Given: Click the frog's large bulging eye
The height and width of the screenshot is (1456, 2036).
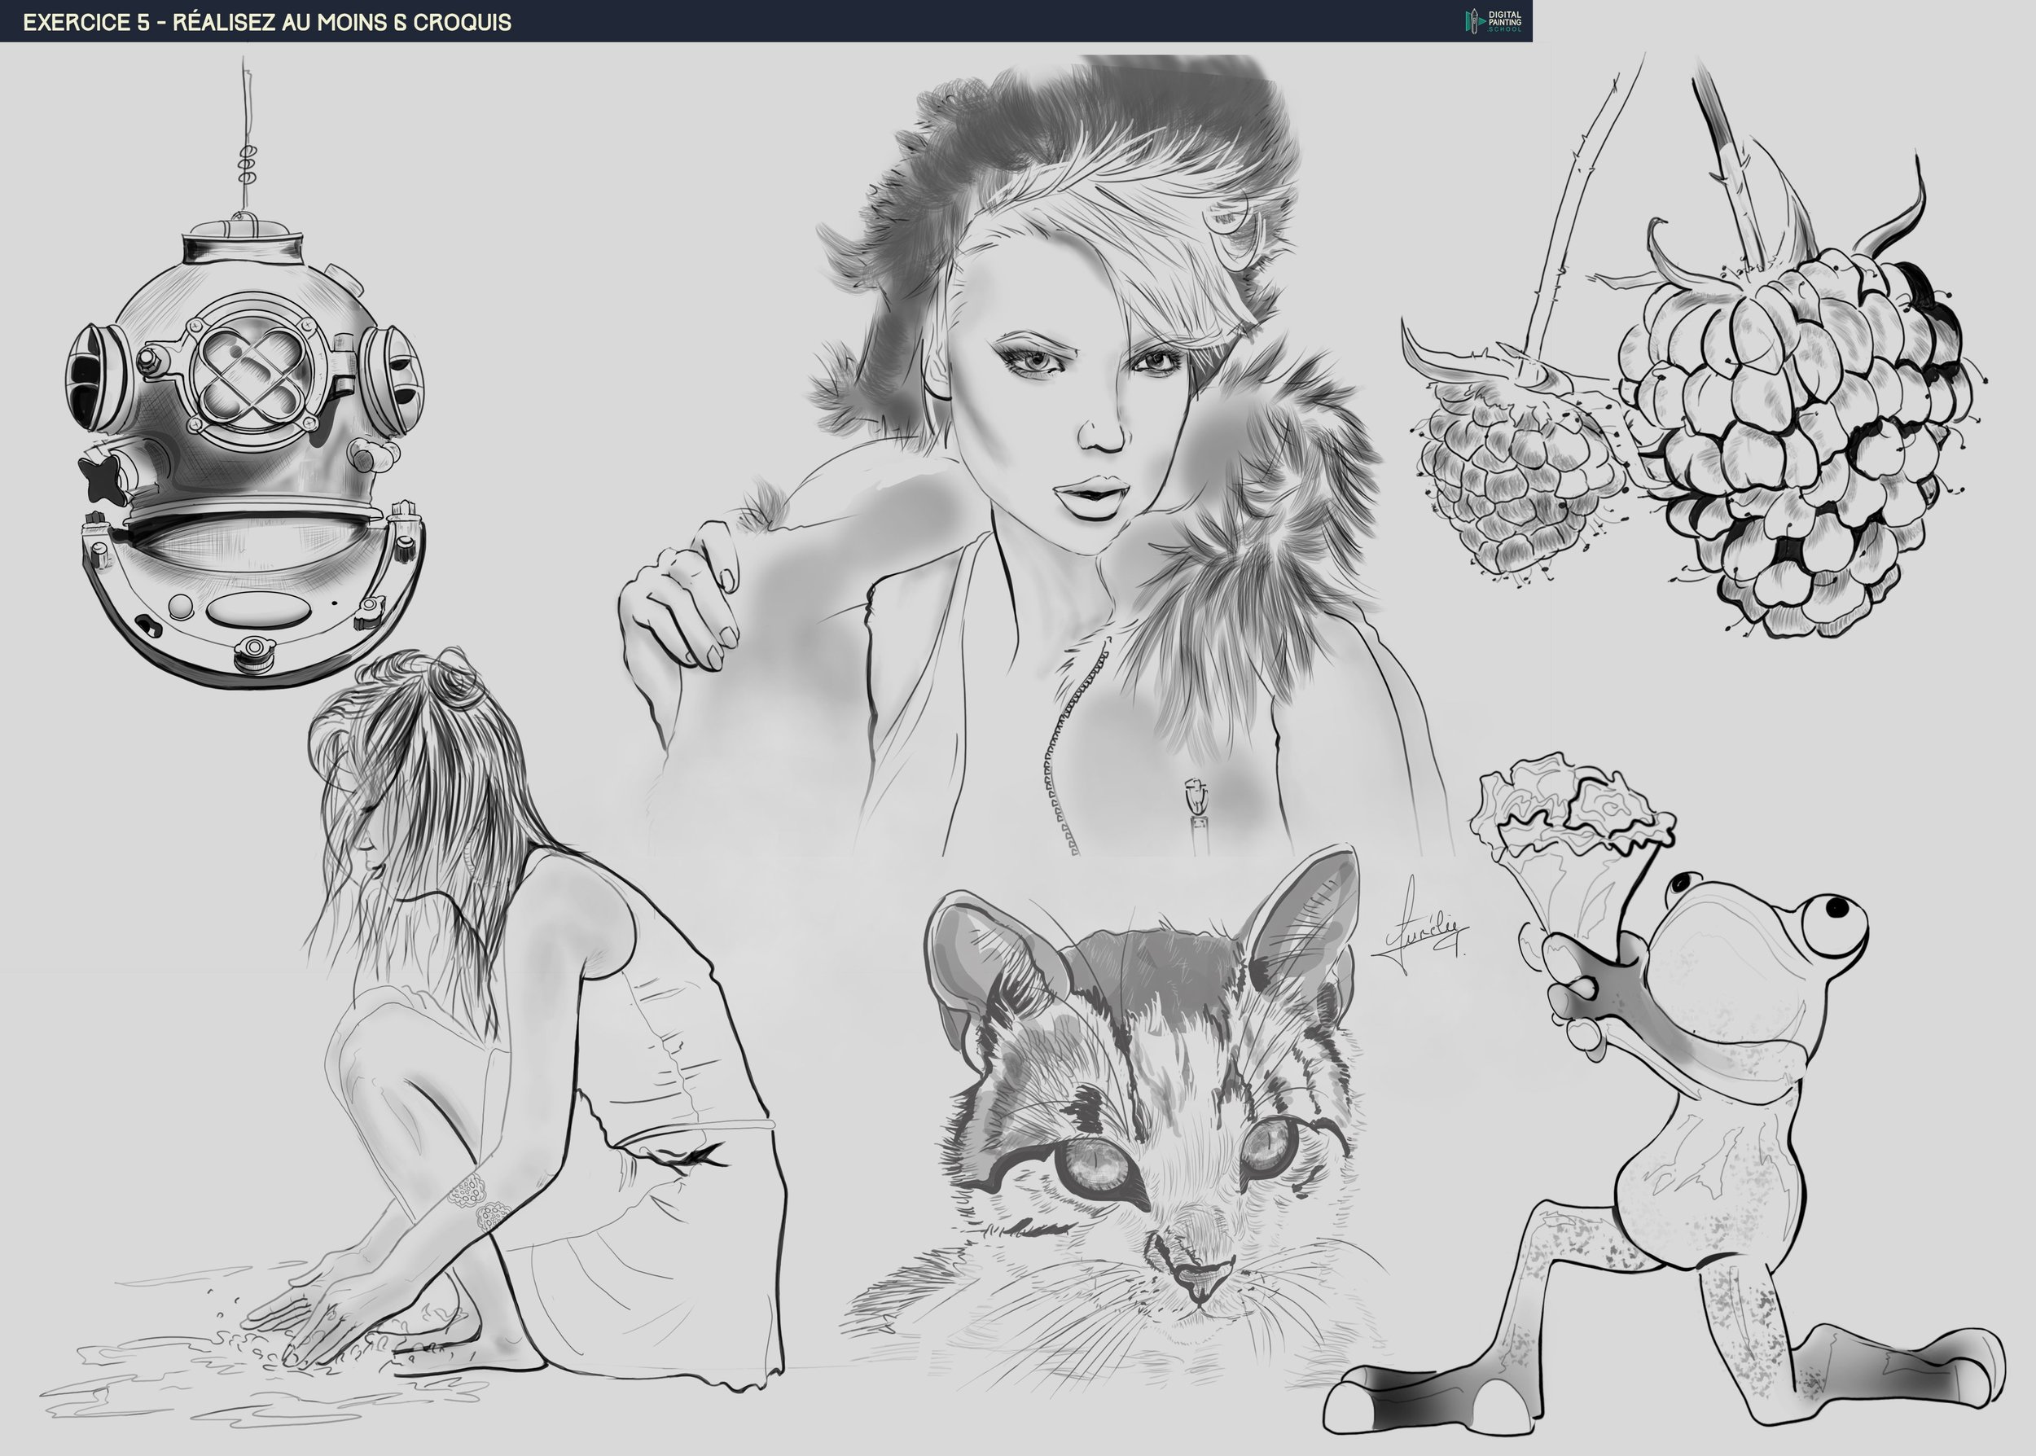Looking at the screenshot, I should click(x=1834, y=925).
